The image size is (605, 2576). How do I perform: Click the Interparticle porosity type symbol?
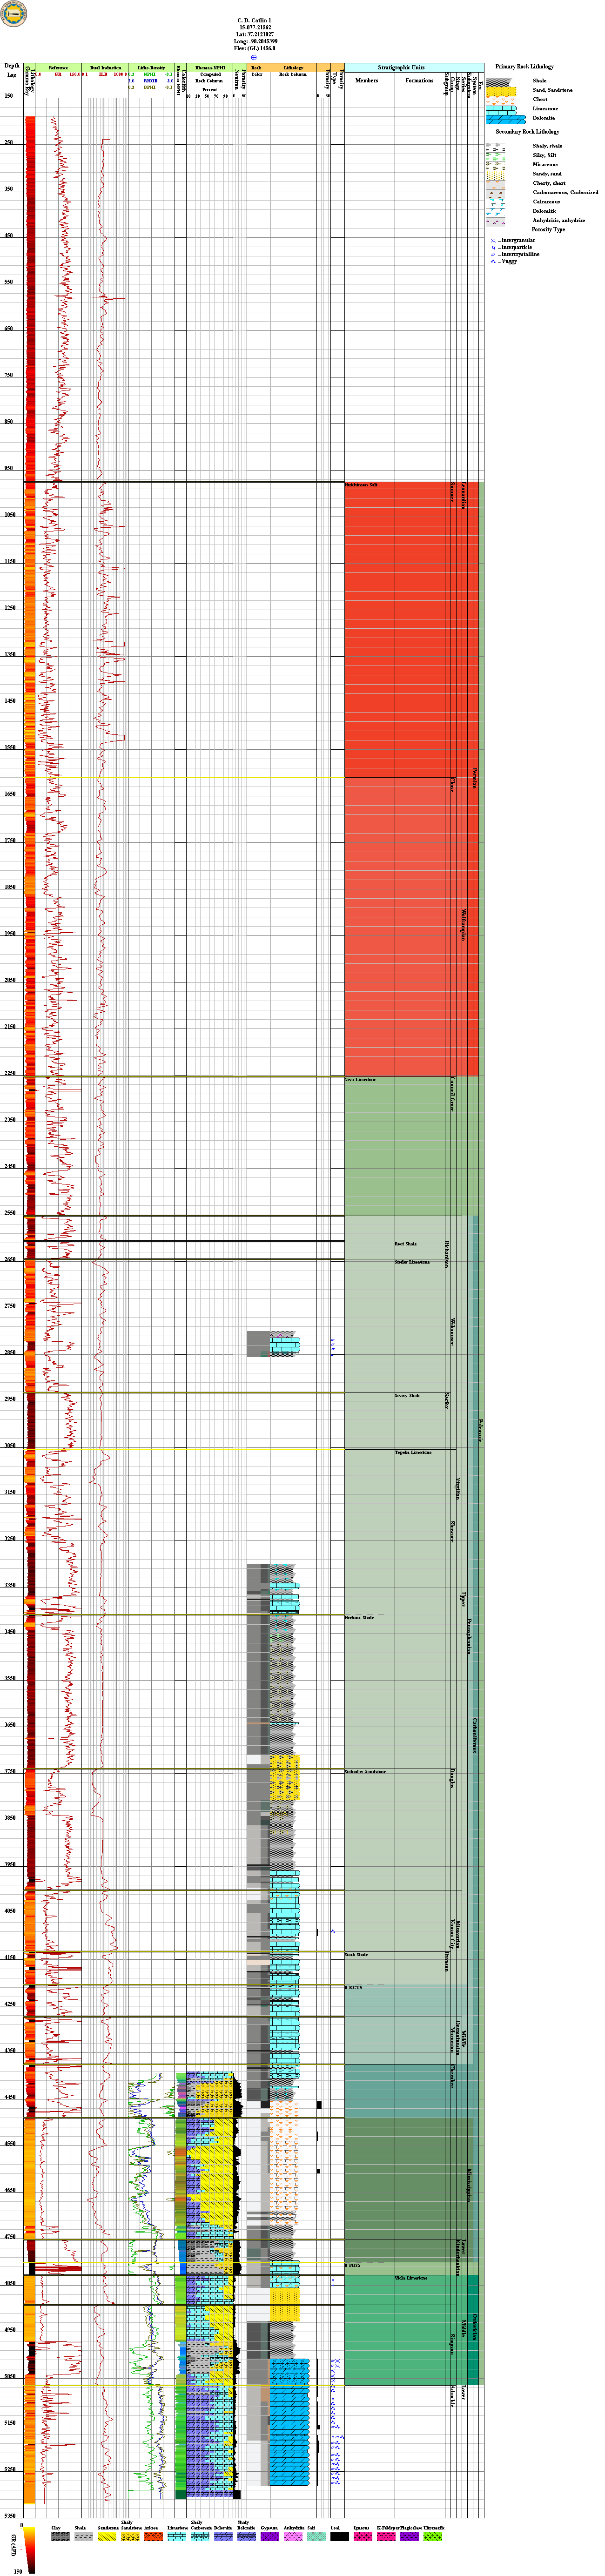[493, 247]
